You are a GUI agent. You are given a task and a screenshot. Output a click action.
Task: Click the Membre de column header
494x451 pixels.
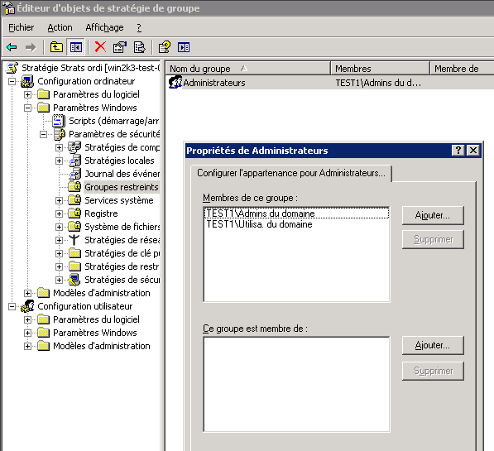462,69
